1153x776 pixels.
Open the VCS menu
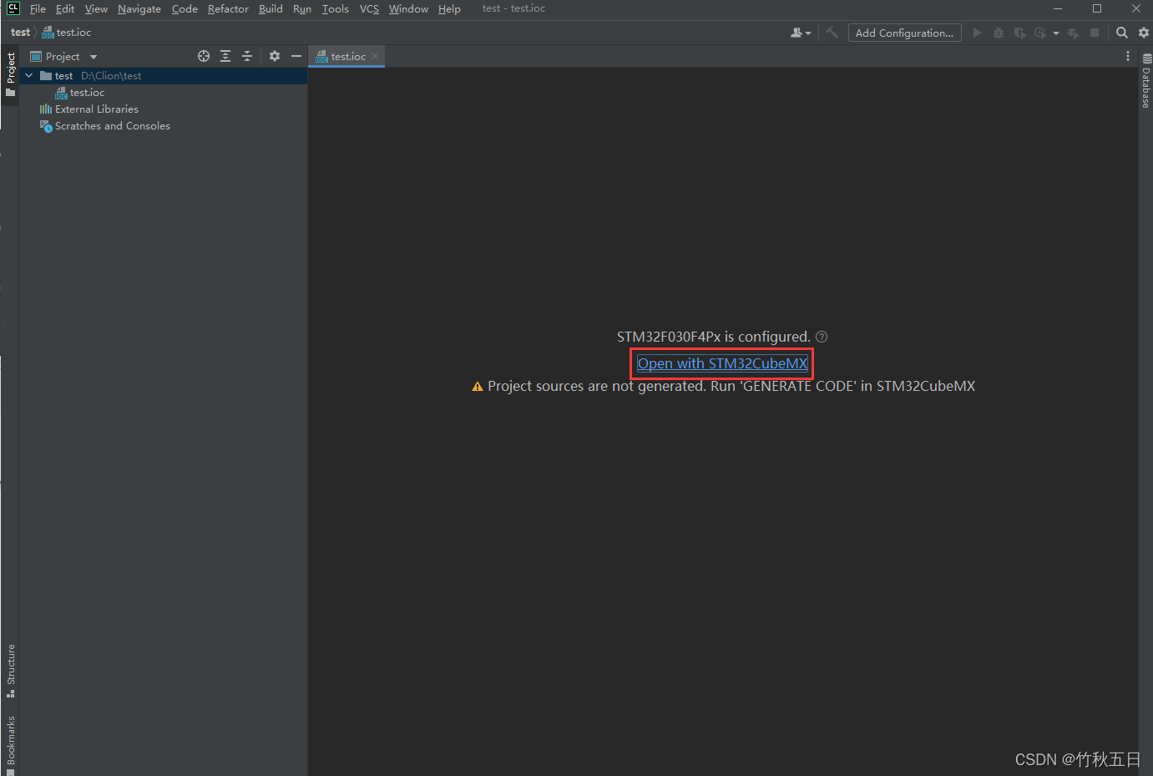point(369,8)
